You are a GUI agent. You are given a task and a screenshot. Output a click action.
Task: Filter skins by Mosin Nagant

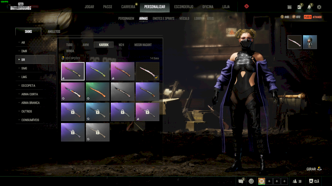[143, 45]
